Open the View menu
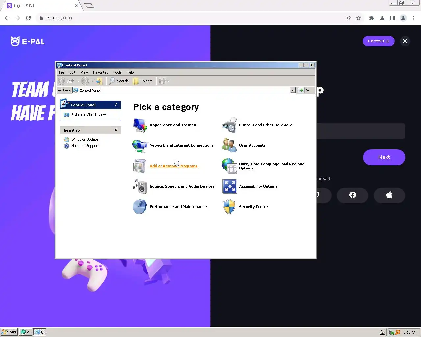The height and width of the screenshot is (337, 421). pos(84,72)
